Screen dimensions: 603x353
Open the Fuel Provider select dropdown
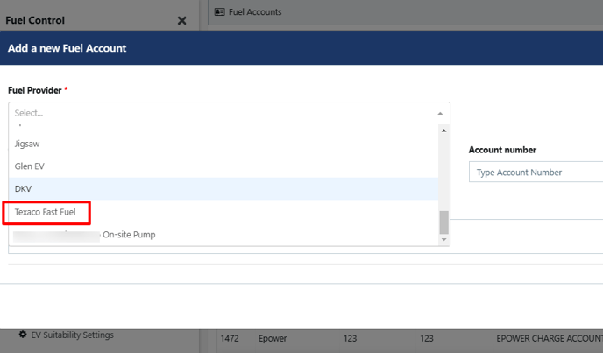(229, 113)
